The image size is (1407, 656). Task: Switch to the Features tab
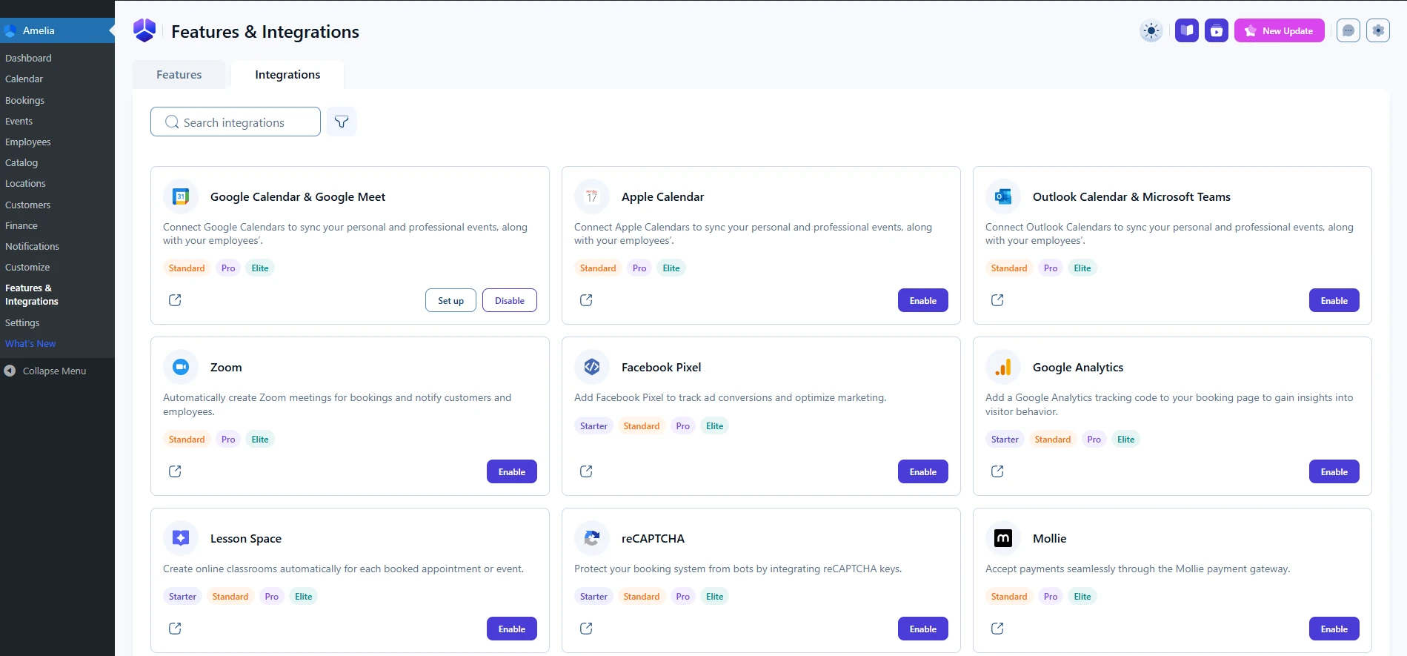coord(179,75)
